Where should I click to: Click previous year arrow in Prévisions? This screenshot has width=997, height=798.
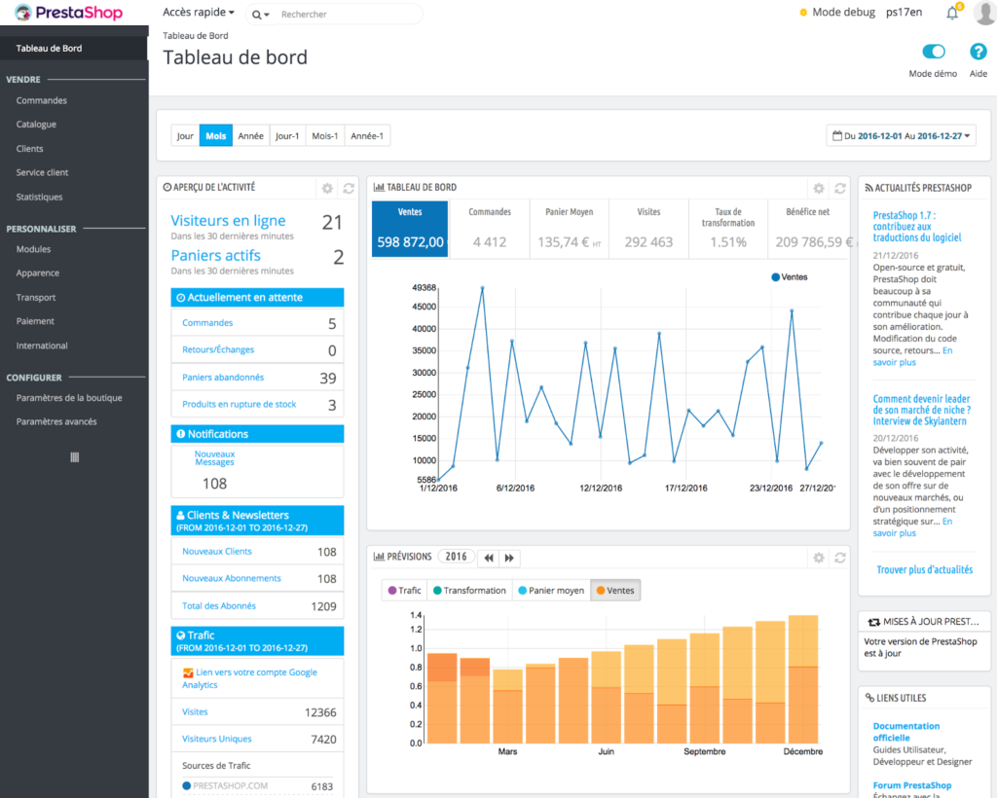(x=488, y=558)
